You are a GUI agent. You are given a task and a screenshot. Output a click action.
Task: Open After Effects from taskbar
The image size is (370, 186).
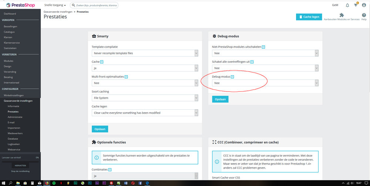click(97, 183)
